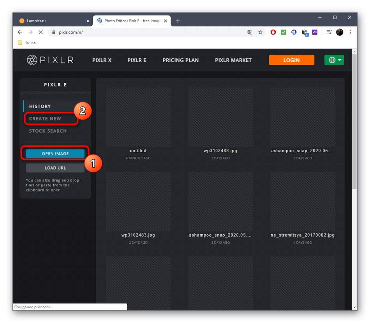This screenshot has height=323, width=370.
Task: Click the scrollbar down arrow
Action: 354,307
